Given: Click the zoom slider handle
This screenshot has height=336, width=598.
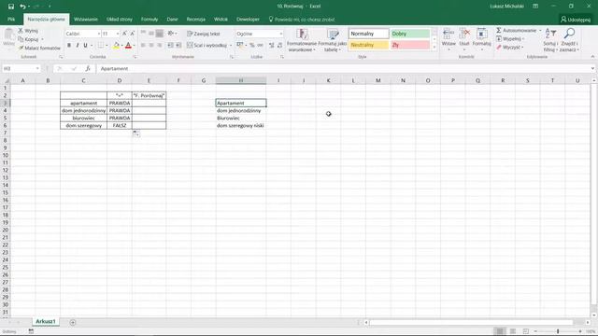Looking at the screenshot, I should pyautogui.click(x=558, y=331).
